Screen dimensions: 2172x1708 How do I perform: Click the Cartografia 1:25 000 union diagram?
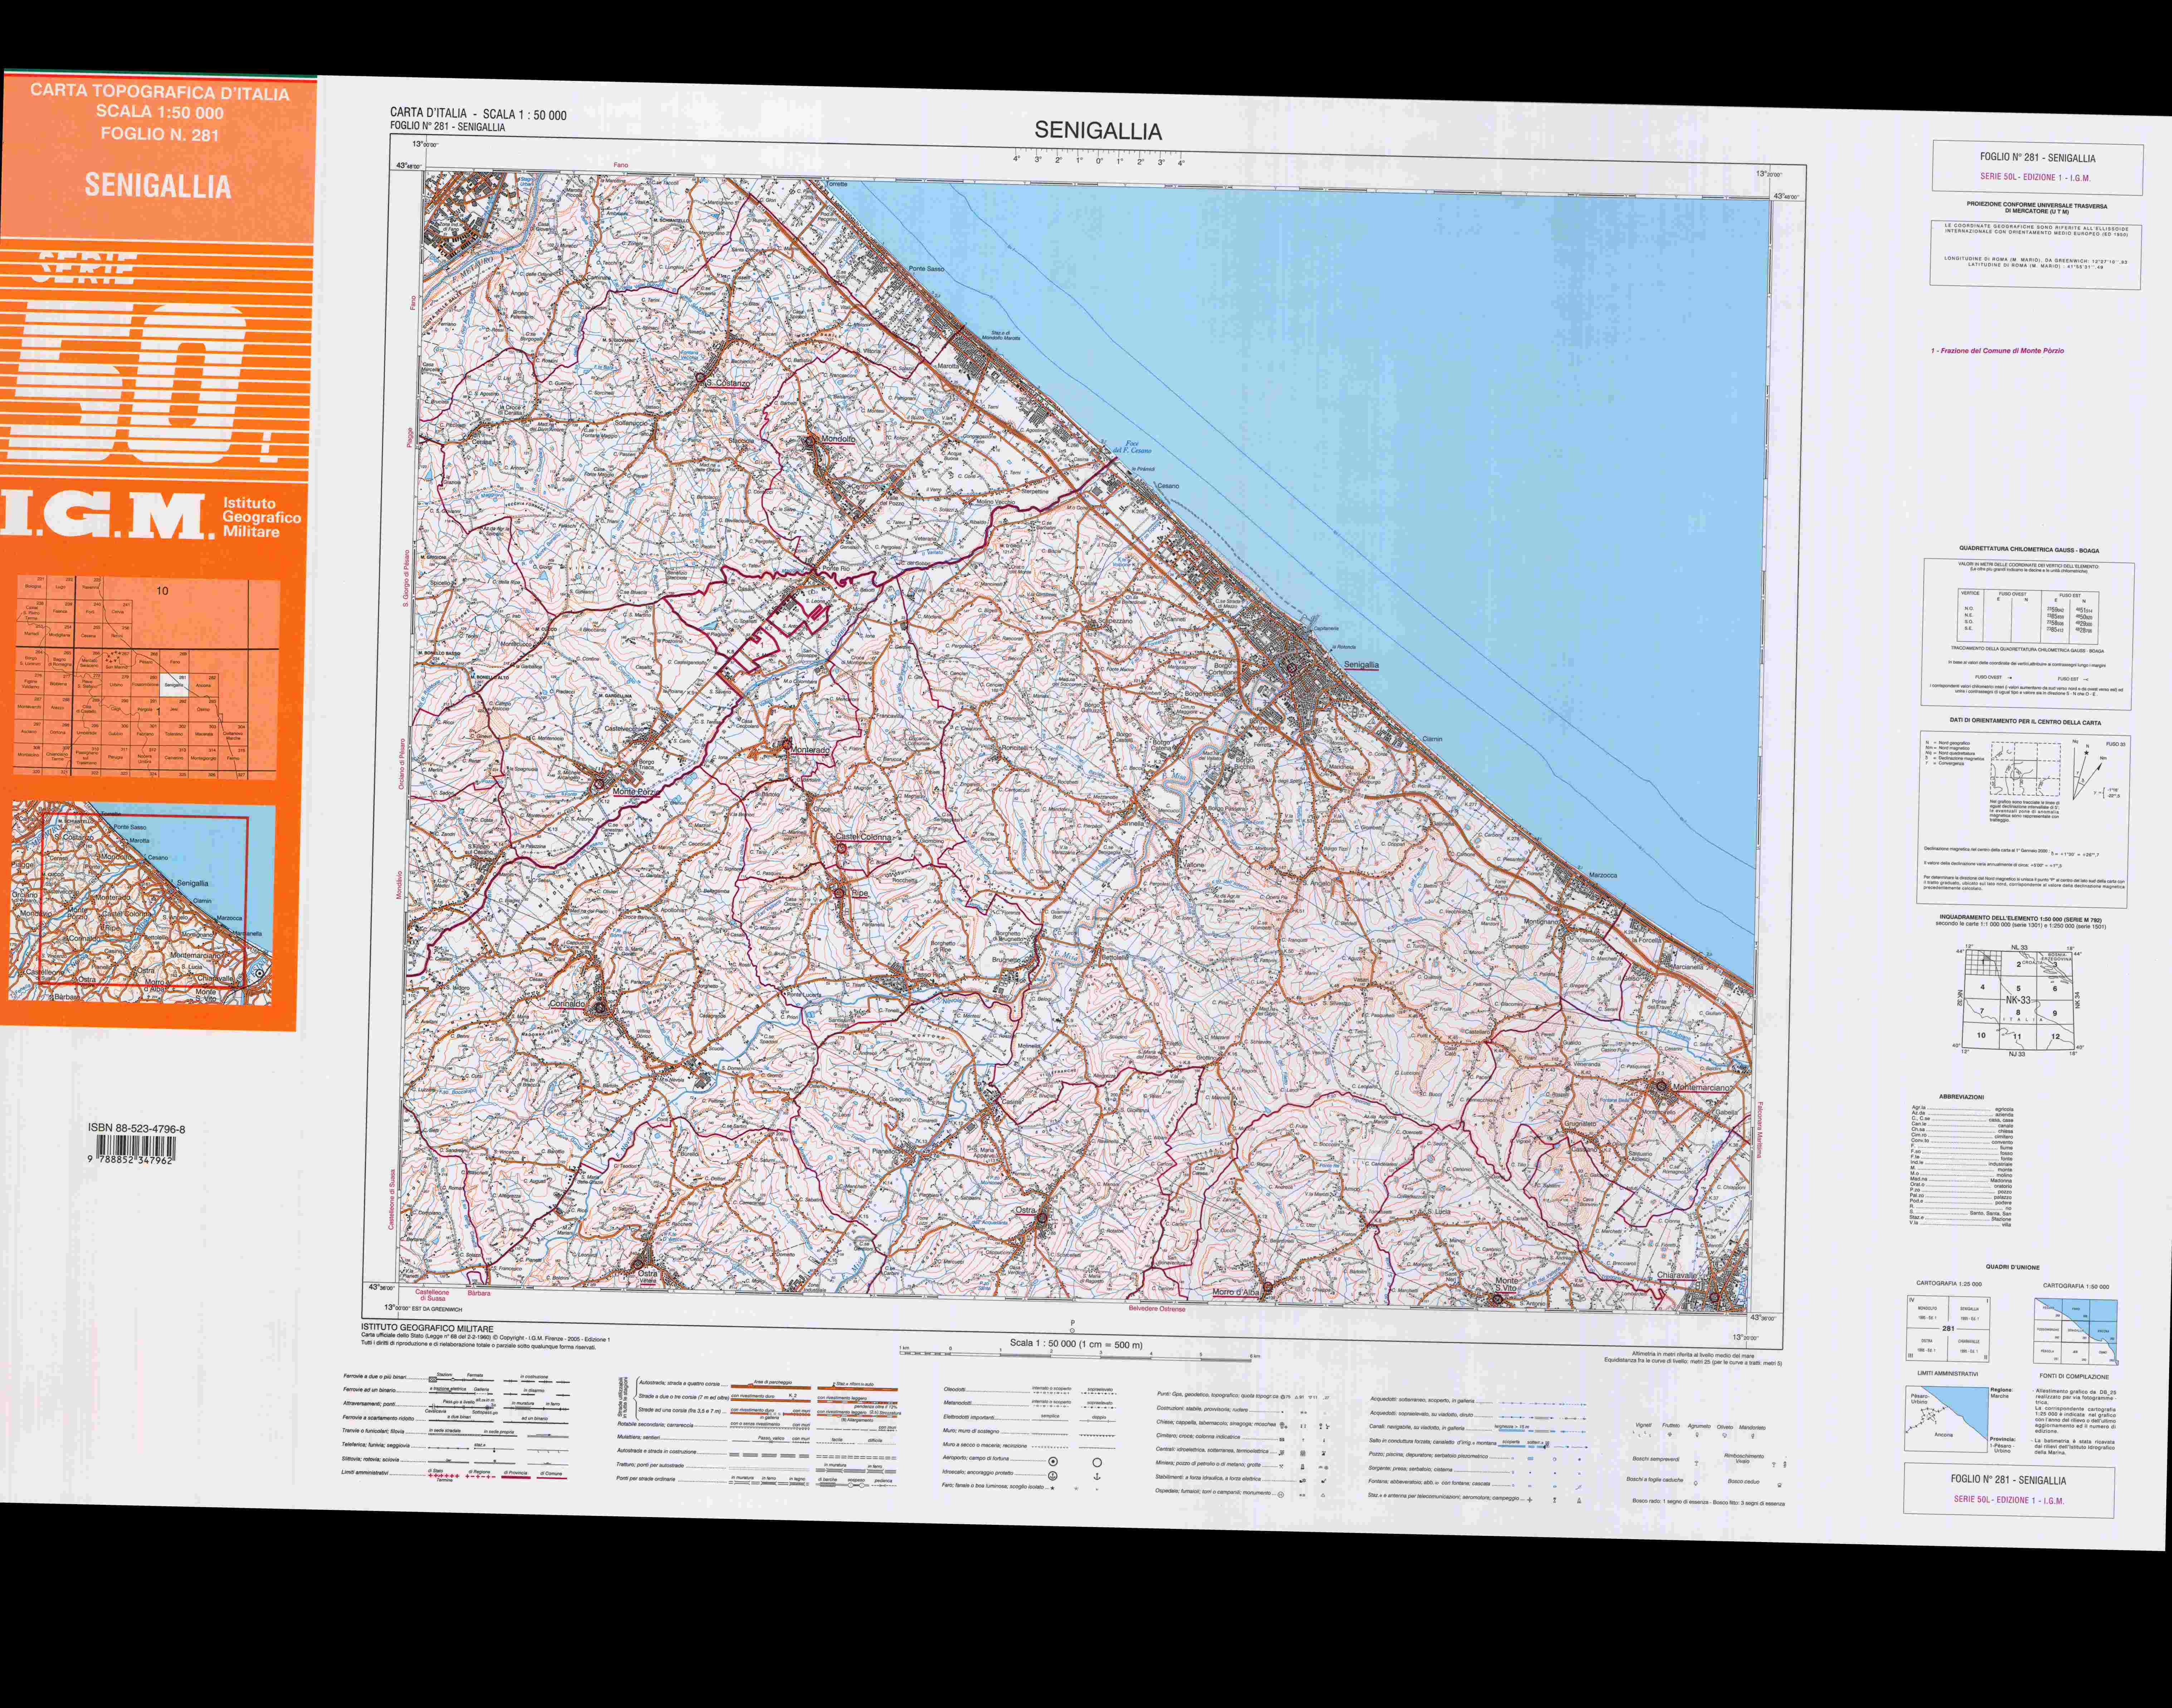tap(1948, 1329)
